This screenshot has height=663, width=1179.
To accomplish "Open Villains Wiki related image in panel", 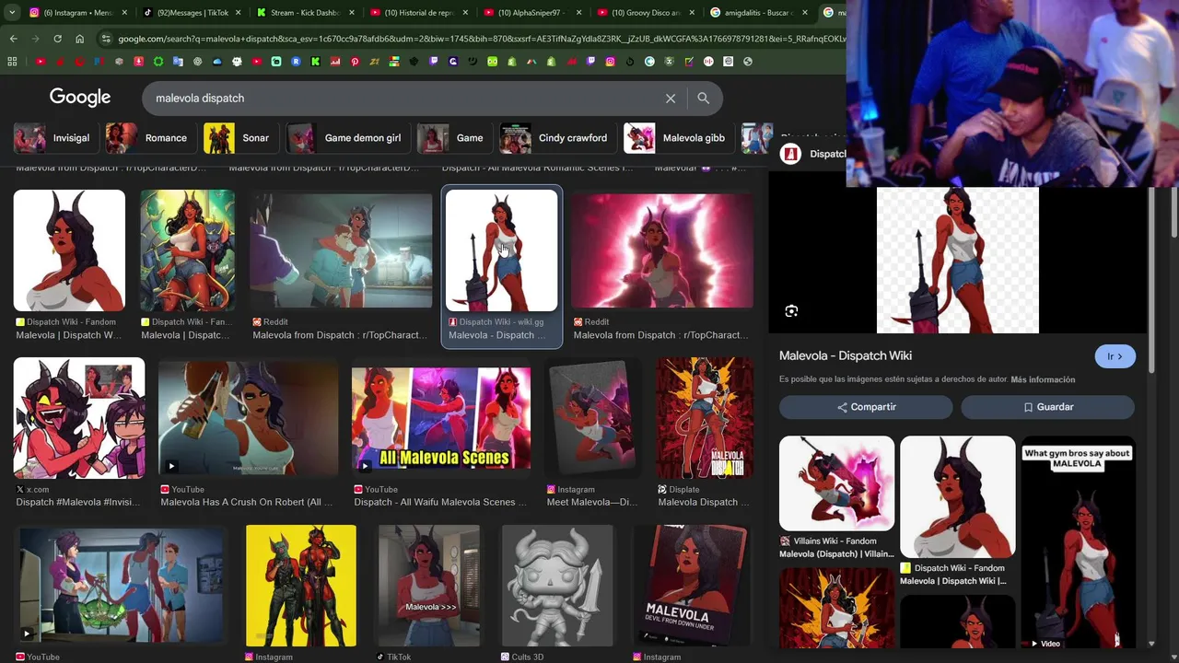I will coord(836,483).
